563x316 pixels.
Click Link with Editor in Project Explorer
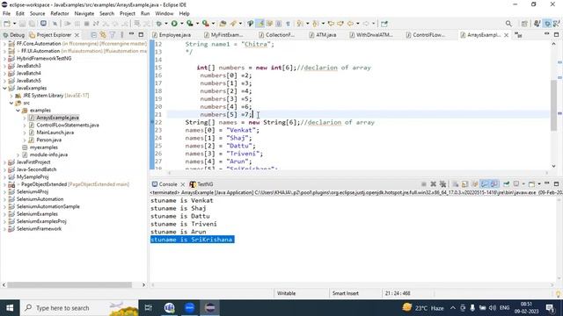[x=103, y=35]
